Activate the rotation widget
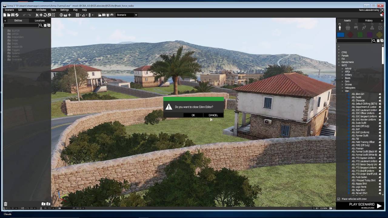The image size is (388, 218). coord(45,15)
